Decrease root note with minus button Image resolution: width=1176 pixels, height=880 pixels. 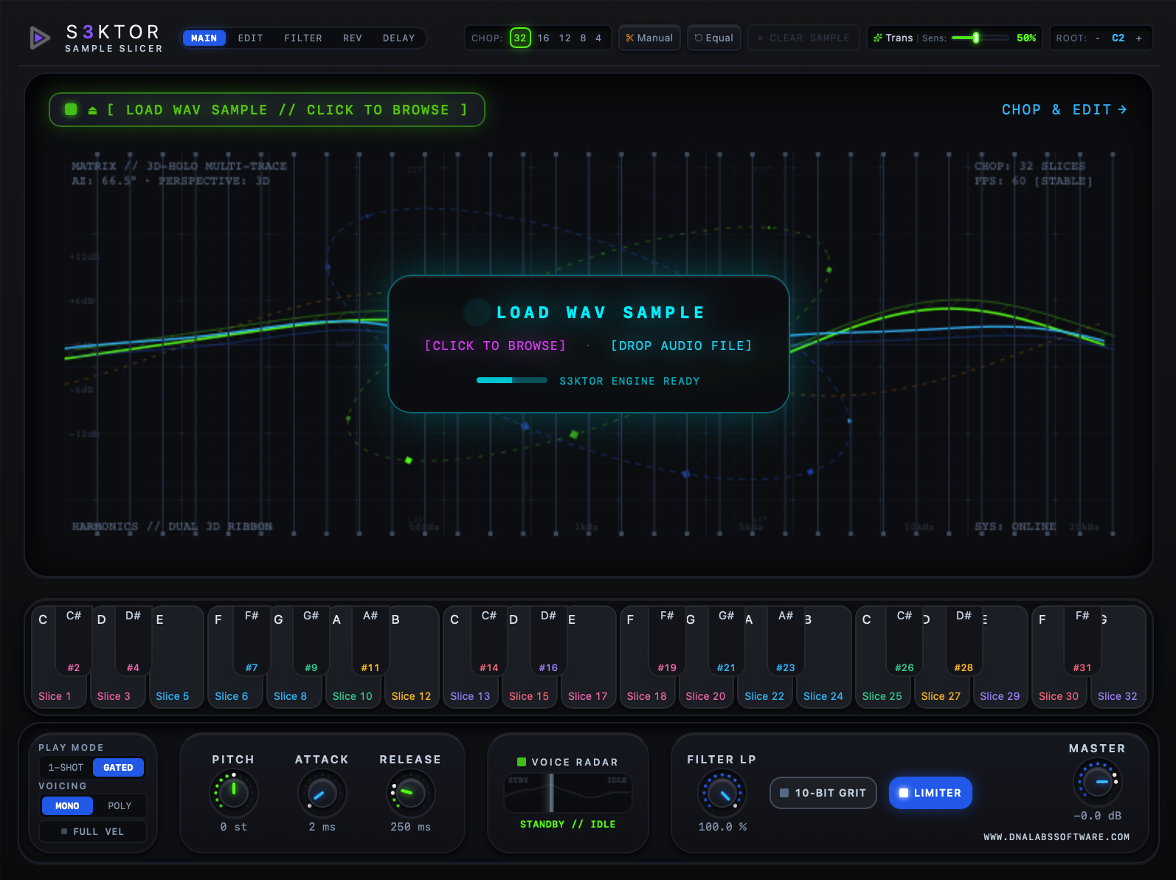coord(1098,38)
